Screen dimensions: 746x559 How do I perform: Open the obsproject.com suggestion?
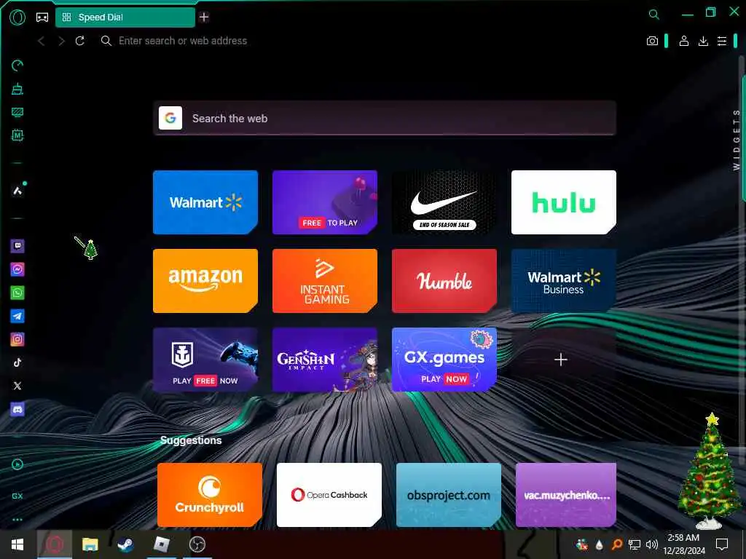(x=449, y=495)
